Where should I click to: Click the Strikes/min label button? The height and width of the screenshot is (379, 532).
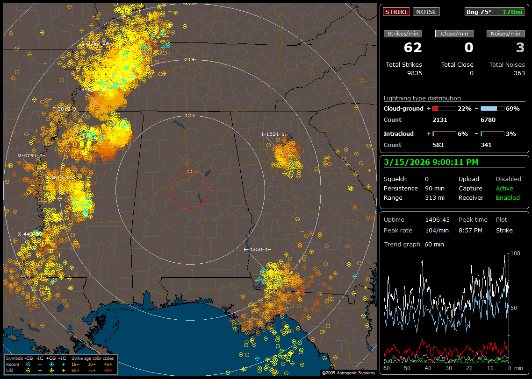[x=403, y=34]
